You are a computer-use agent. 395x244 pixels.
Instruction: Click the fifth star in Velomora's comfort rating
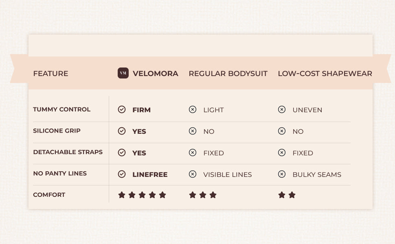point(162,195)
